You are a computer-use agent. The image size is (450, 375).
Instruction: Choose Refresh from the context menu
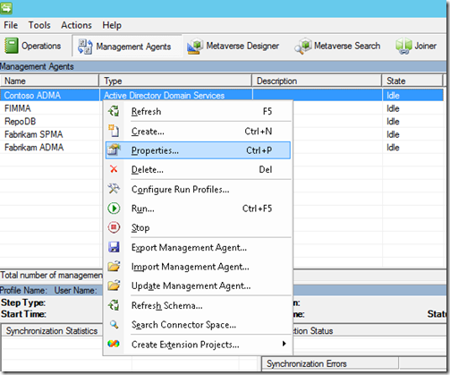198,111
